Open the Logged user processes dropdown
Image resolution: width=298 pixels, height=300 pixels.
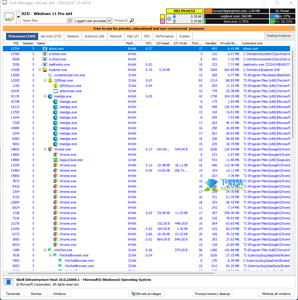point(109,21)
